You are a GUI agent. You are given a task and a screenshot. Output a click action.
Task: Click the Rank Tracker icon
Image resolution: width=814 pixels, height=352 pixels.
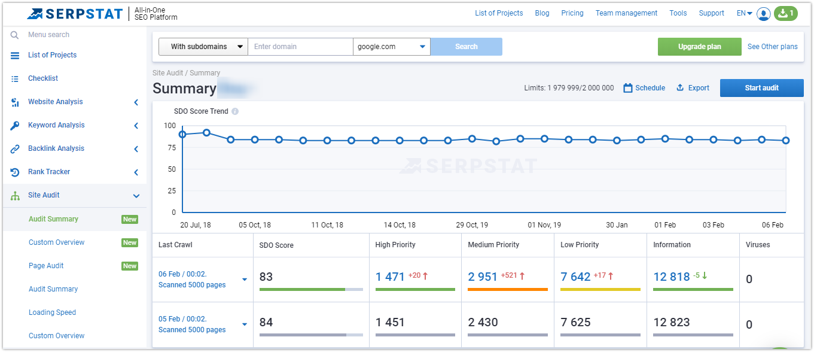coord(15,172)
